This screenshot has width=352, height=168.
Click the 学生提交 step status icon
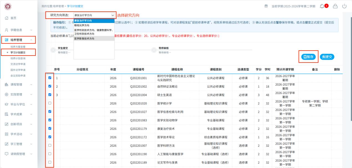tap(53, 50)
